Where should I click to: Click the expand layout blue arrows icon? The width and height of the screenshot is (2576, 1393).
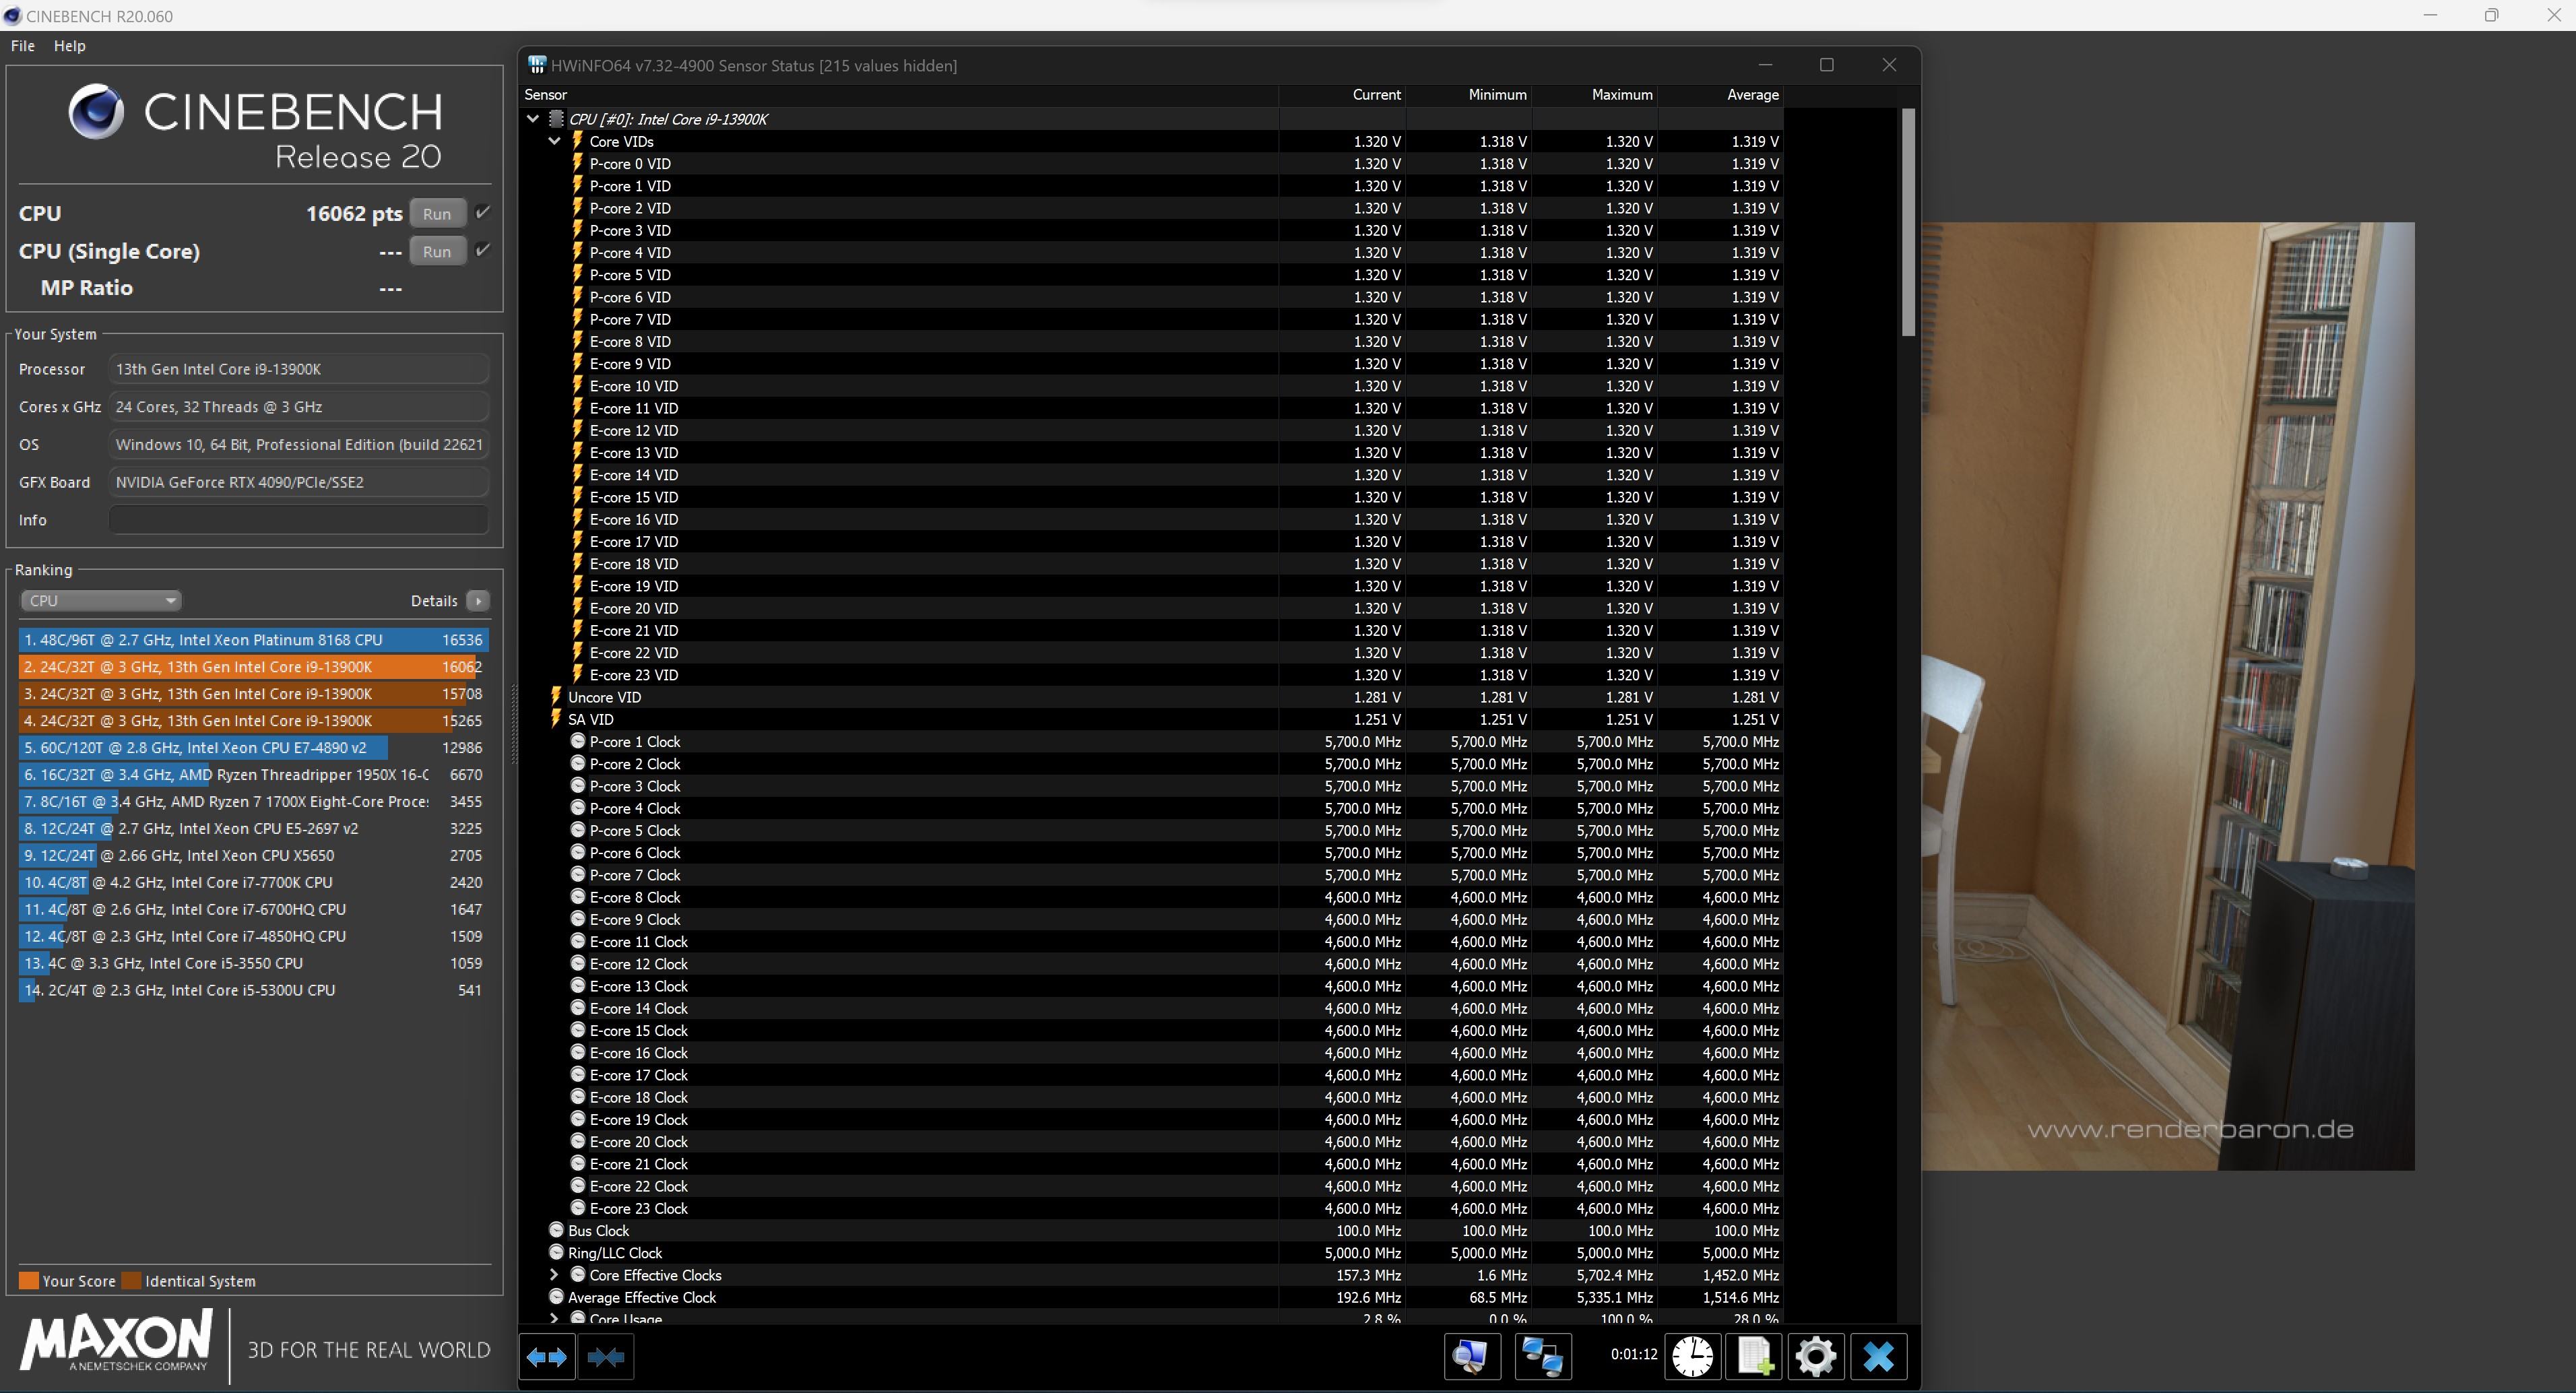tap(547, 1357)
